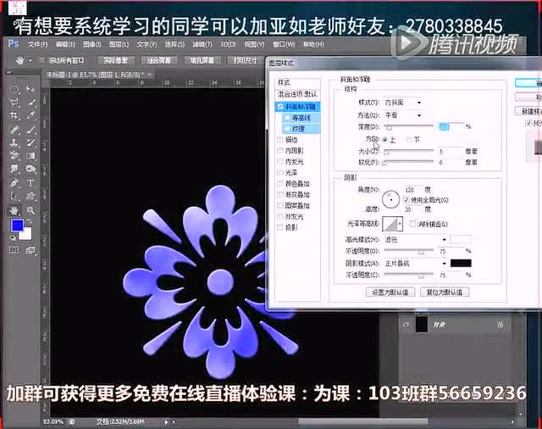Open 高光模式 blend mode dropdown
Image resolution: width=542 pixels, height=429 pixels.
416,239
